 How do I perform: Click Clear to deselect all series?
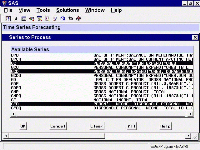pyautogui.click(x=97, y=126)
